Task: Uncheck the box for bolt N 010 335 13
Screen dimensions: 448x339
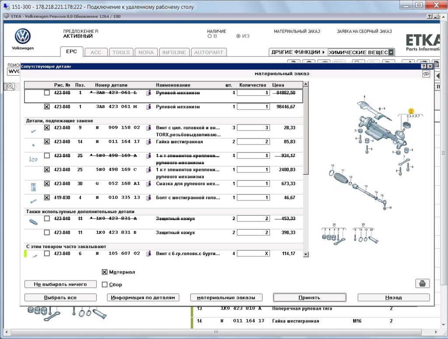Action: tap(47, 197)
